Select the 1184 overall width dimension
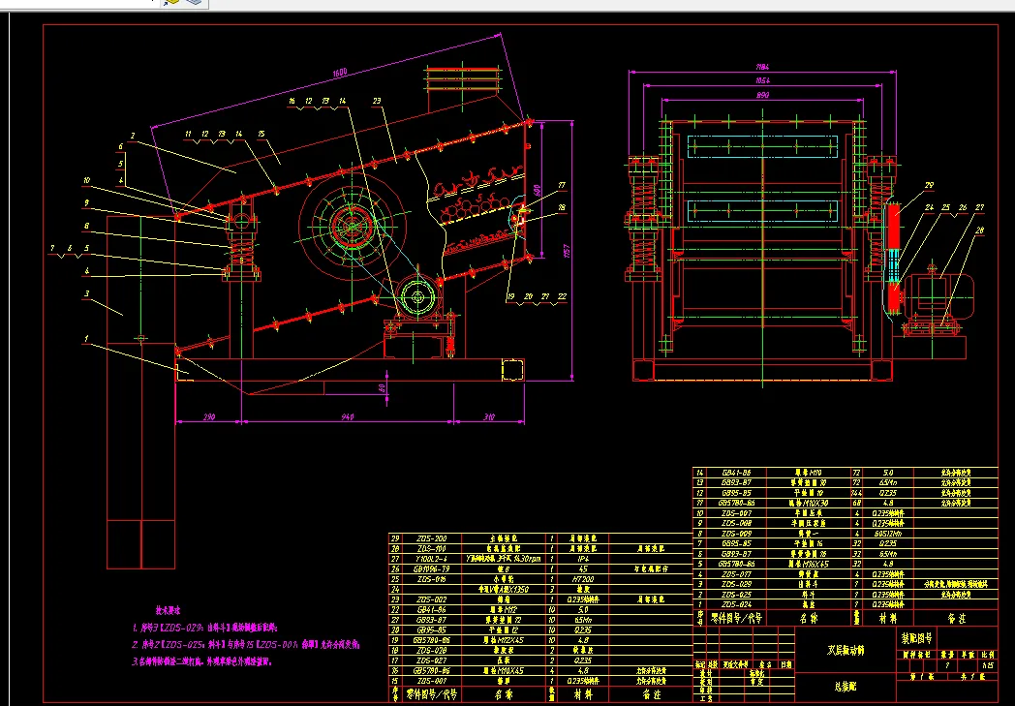Image resolution: width=1015 pixels, height=706 pixels. coord(762,67)
